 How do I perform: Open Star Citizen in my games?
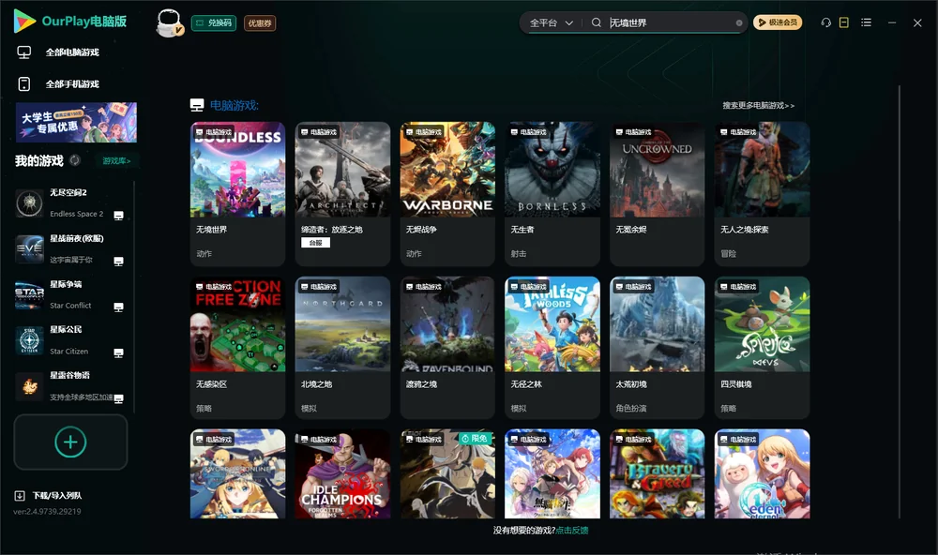68,340
